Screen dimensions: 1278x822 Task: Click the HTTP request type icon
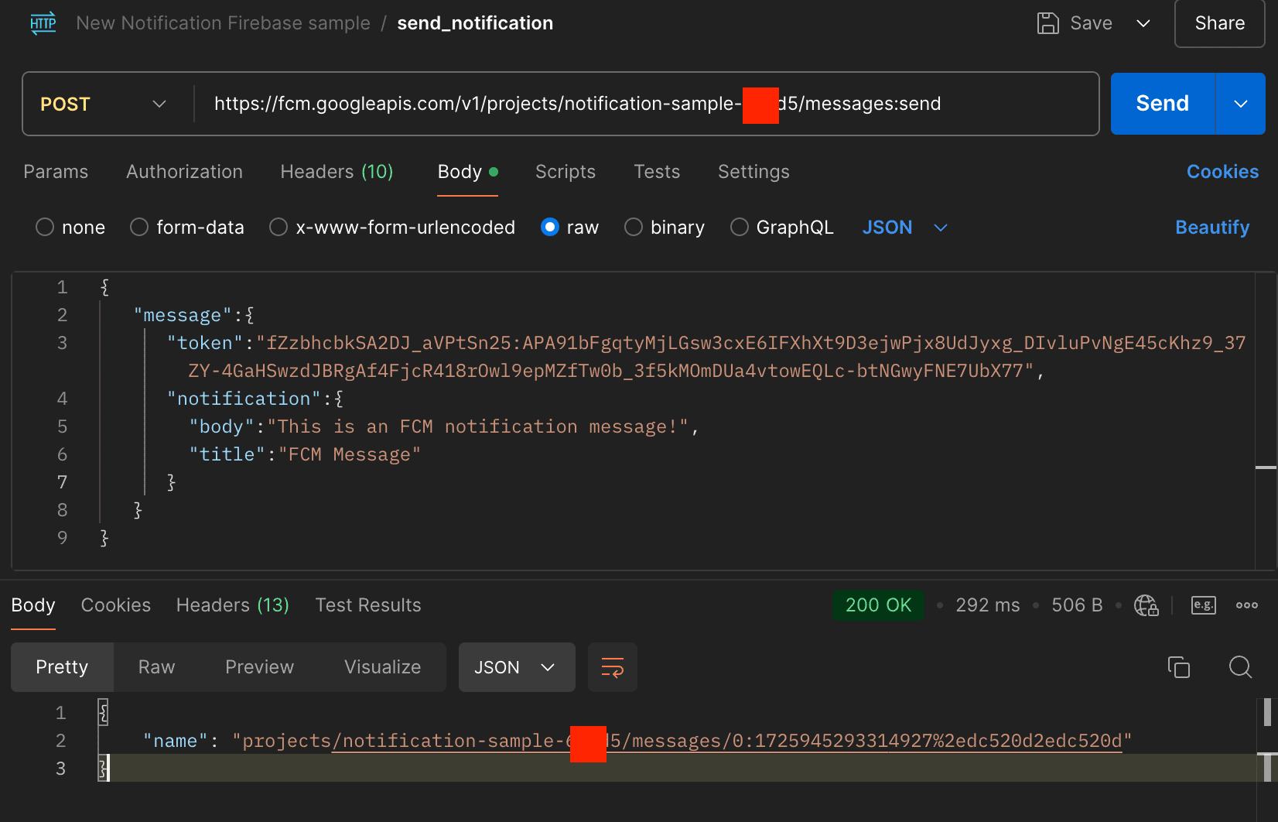click(43, 23)
